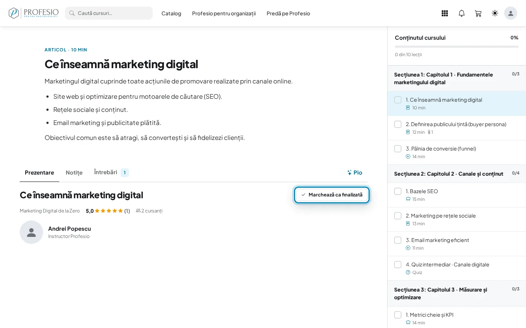This screenshot has width=526, height=328.
Task: Tick the 'Marketing pe rețele sociale' checkbox
Action: click(398, 216)
